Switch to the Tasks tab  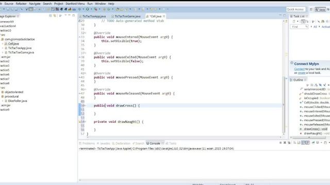point(171,143)
